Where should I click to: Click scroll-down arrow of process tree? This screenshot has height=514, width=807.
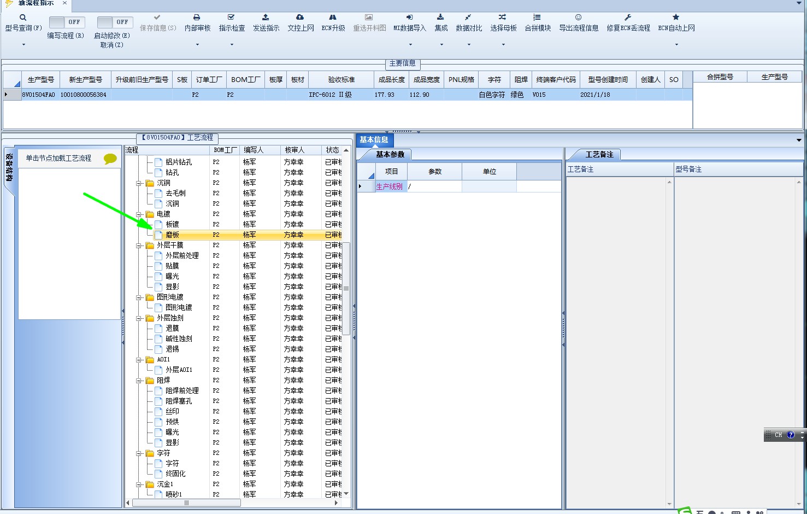click(346, 494)
